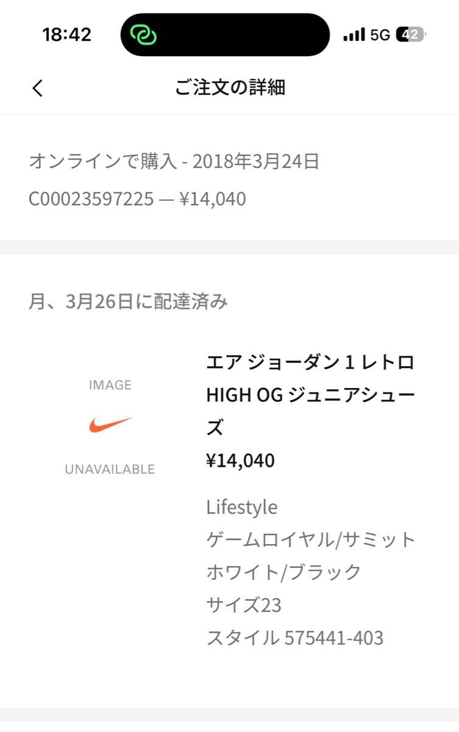Tap the スタイル 575441-403 style code

295,638
